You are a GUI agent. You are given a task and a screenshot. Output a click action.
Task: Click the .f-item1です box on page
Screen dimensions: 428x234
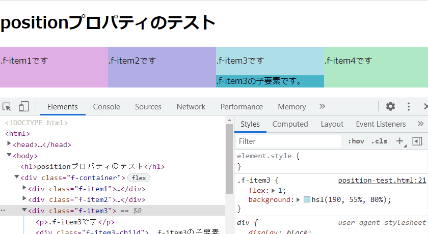point(54,67)
